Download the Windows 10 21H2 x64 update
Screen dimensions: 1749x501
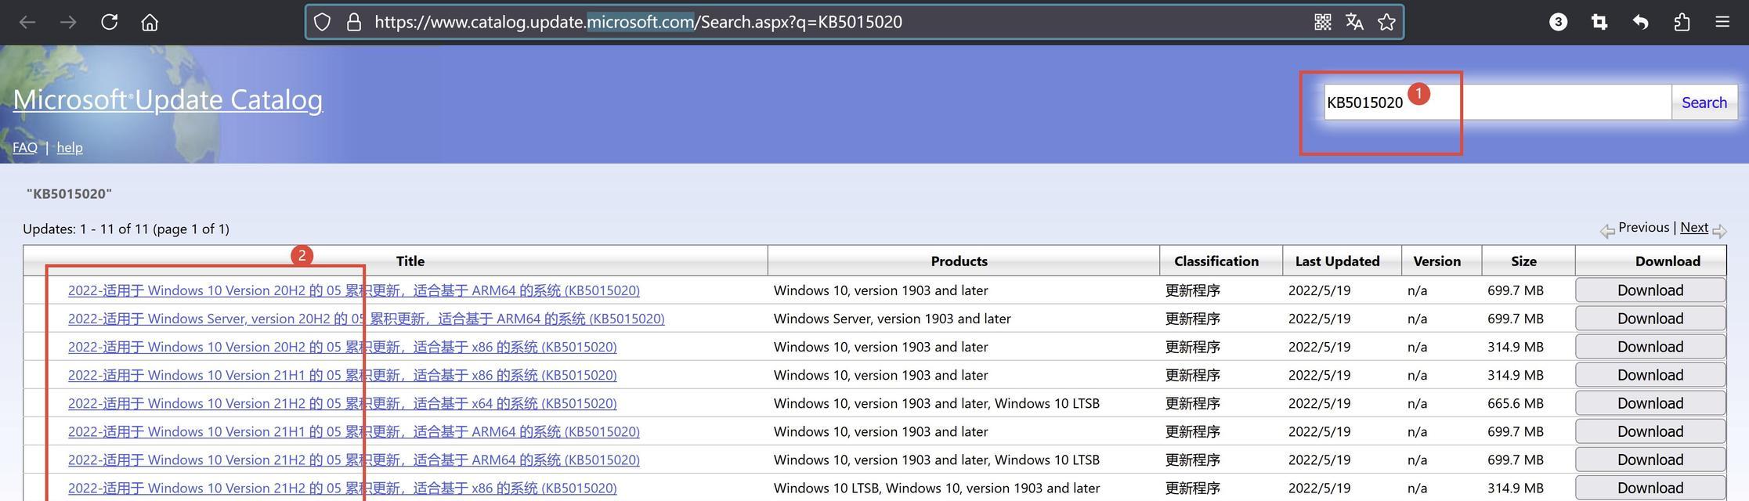tap(1650, 403)
